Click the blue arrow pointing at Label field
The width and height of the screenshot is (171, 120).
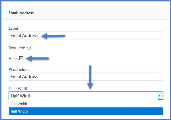53,36
